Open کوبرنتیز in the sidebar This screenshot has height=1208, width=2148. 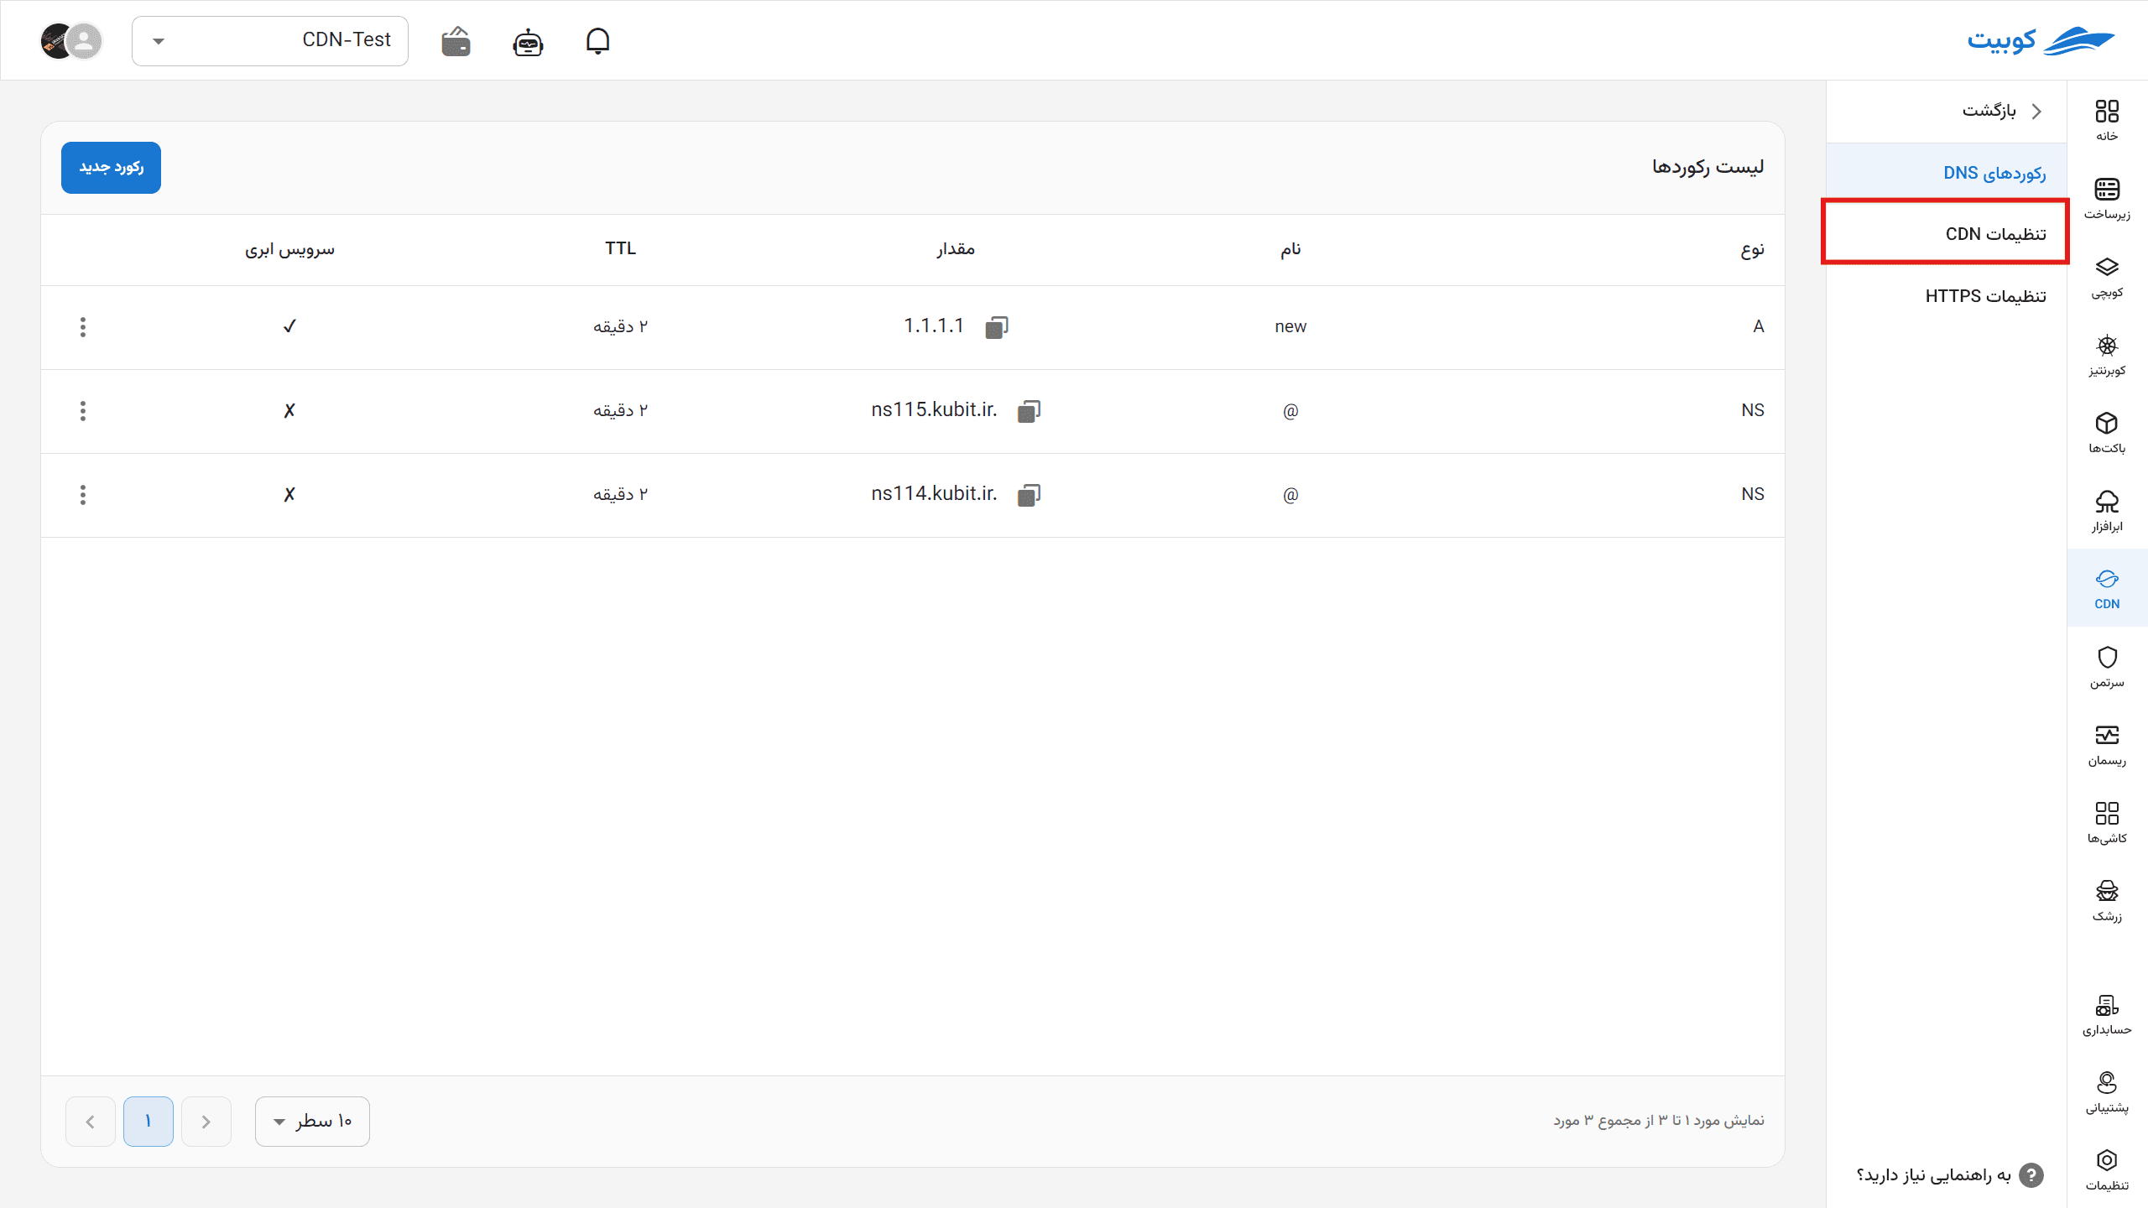[2107, 355]
